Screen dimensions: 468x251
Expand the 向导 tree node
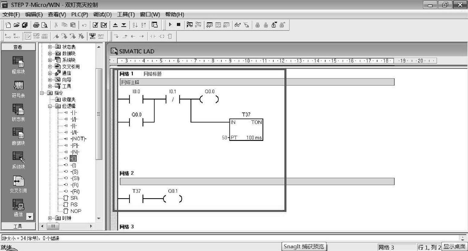[x=50, y=80]
